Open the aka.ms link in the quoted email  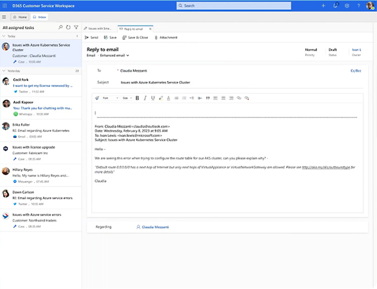click(x=326, y=167)
